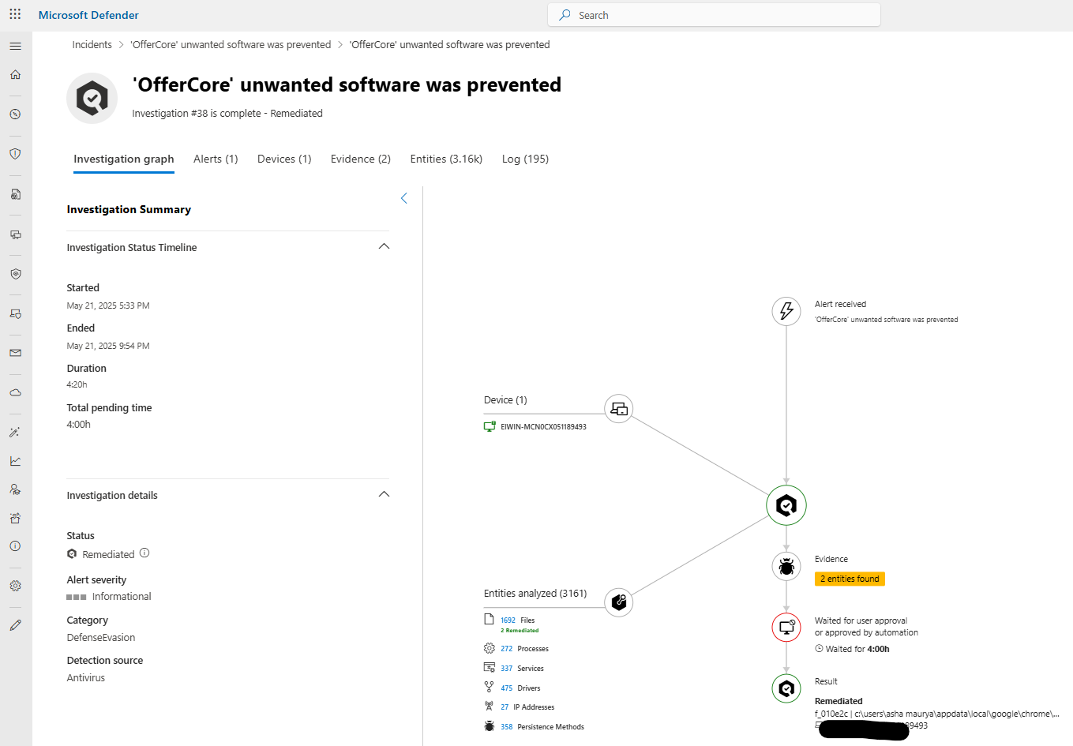Select the Investigation graph tab
1073x746 pixels.
pyautogui.click(x=124, y=159)
